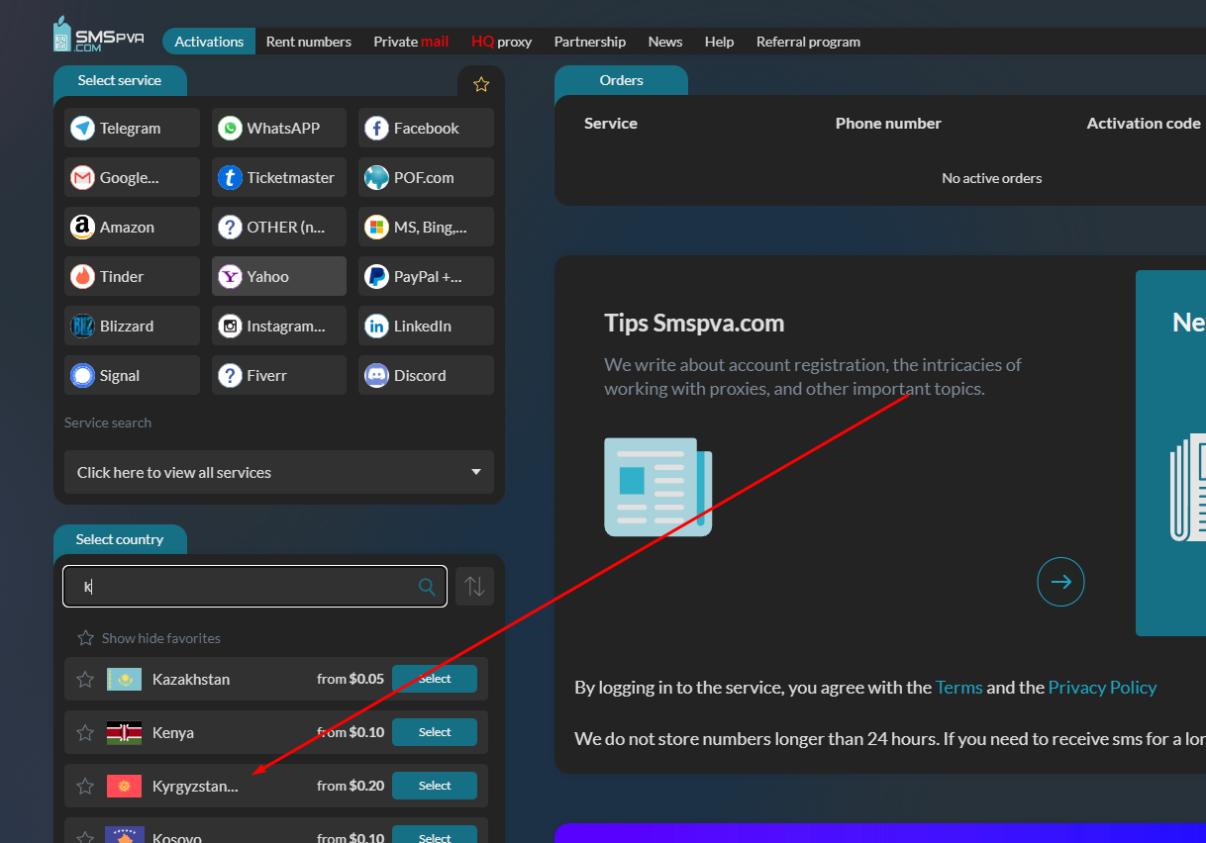Select the Discord service
The image size is (1206, 843).
click(x=426, y=375)
